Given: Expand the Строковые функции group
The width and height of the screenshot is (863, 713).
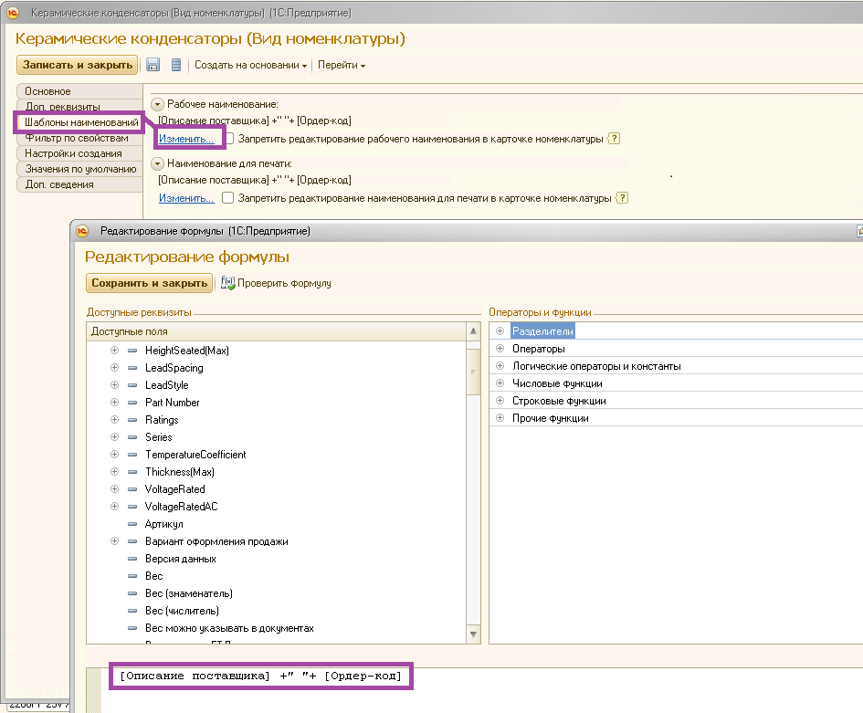Looking at the screenshot, I should point(500,401).
